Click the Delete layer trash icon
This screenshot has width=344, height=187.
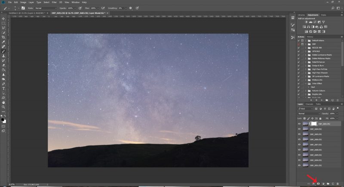tap(338, 184)
